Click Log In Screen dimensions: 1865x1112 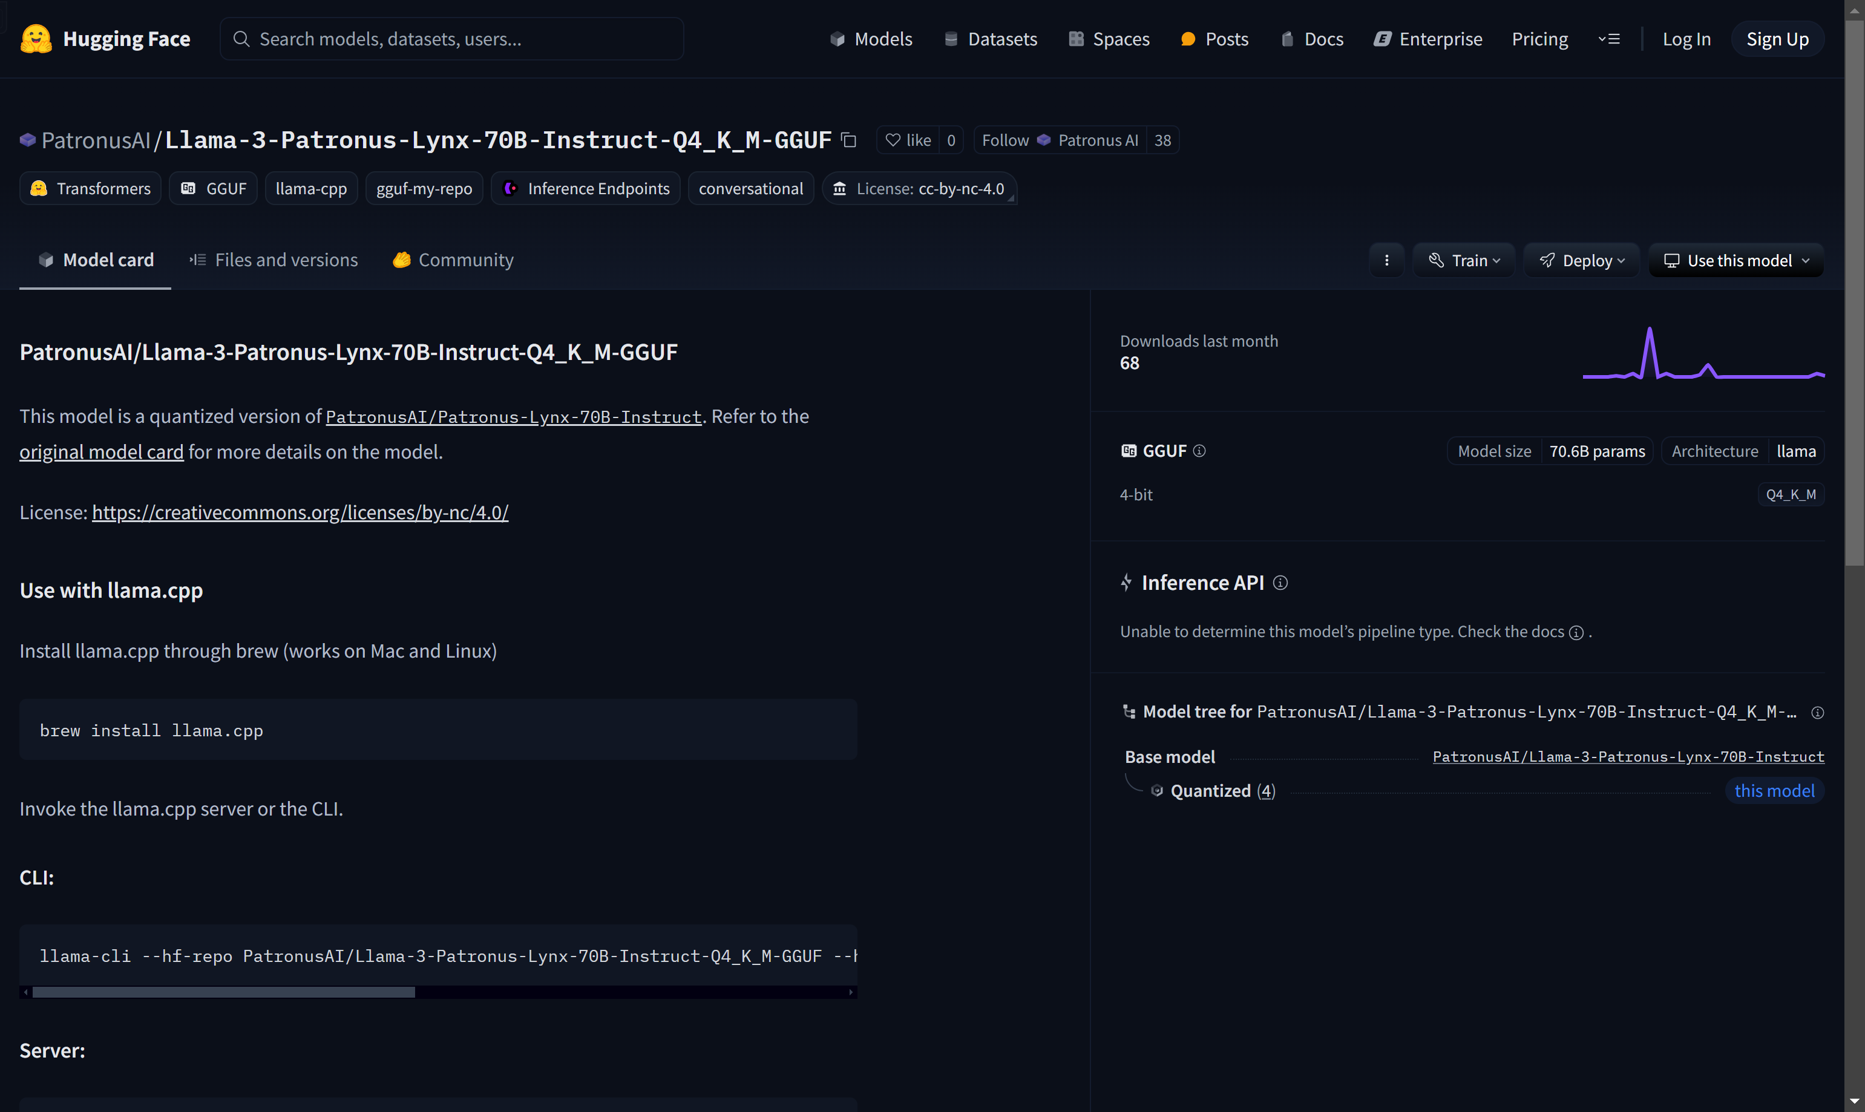(1686, 39)
